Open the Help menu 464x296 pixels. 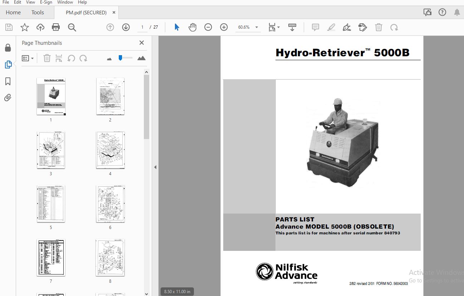click(x=82, y=2)
